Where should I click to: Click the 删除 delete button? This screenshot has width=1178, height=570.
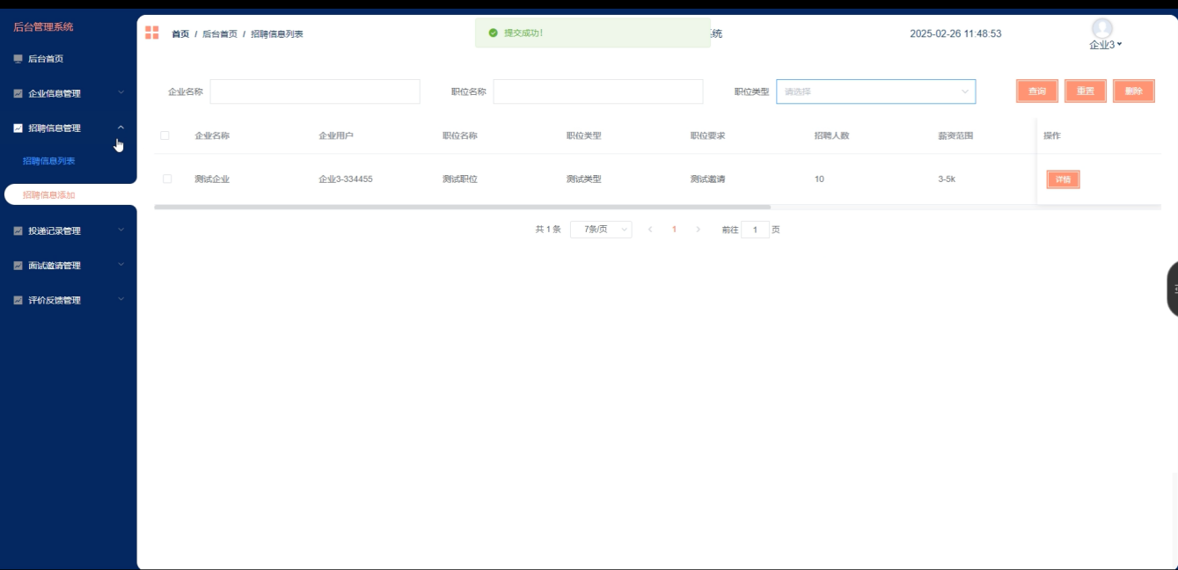coord(1134,91)
